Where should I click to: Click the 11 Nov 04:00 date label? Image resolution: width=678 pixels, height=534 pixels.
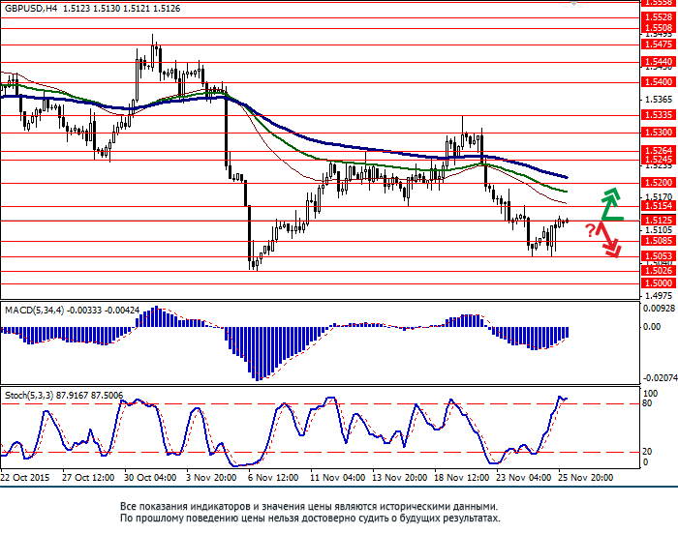click(337, 478)
